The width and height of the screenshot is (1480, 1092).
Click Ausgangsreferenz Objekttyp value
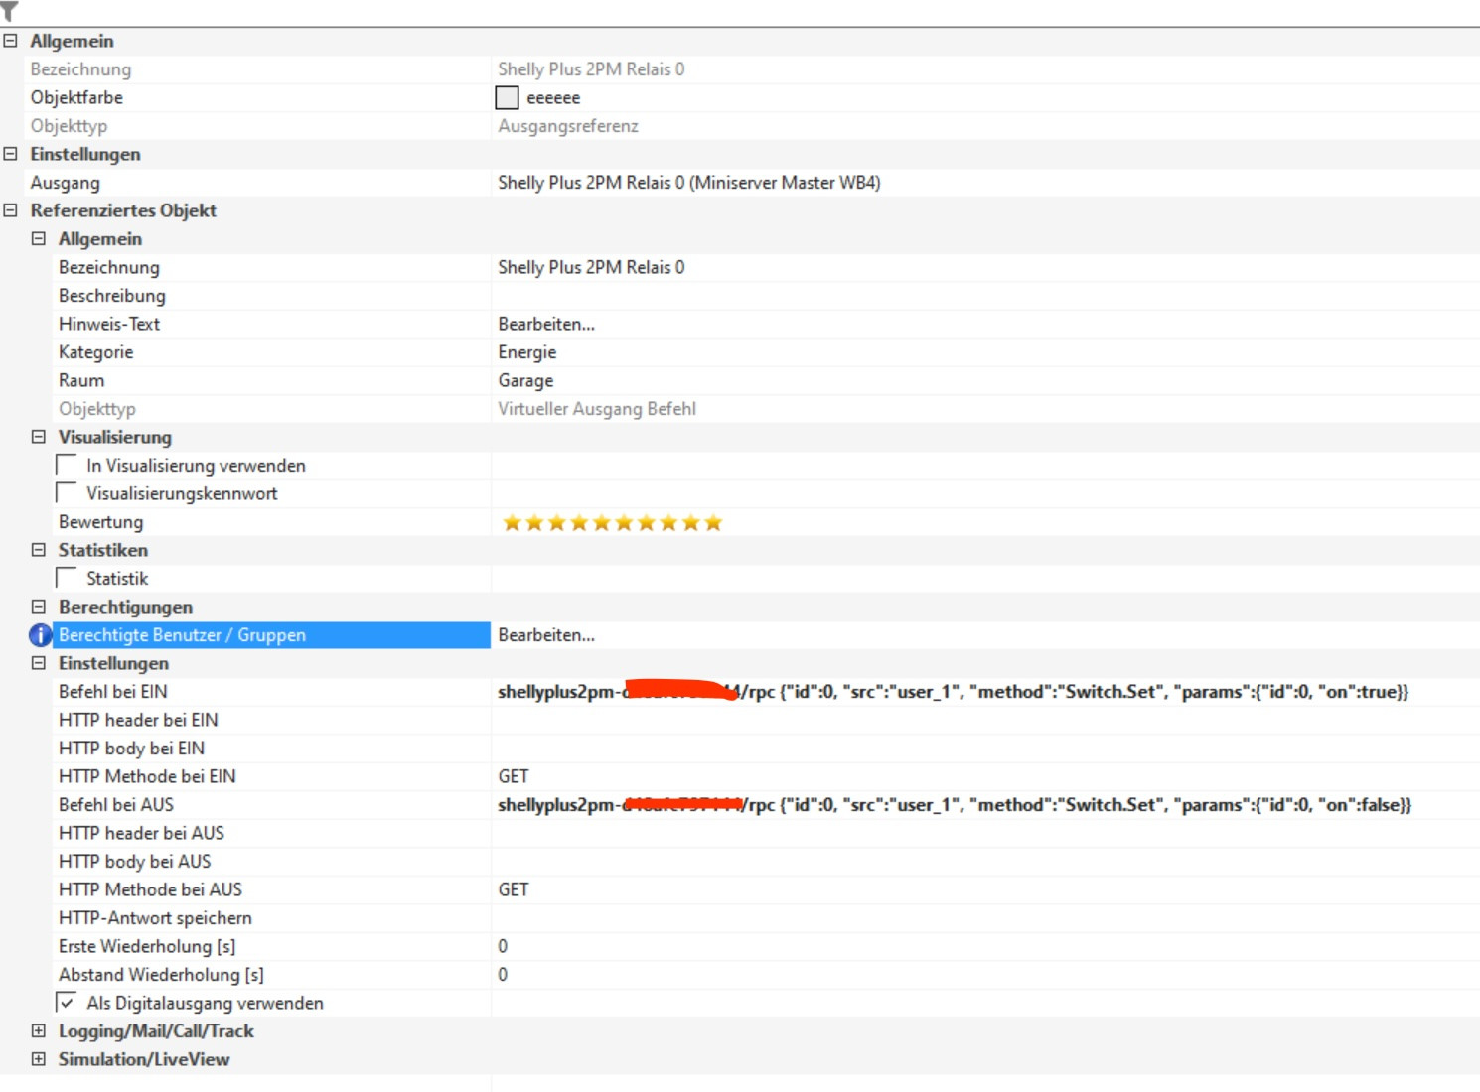(x=568, y=126)
